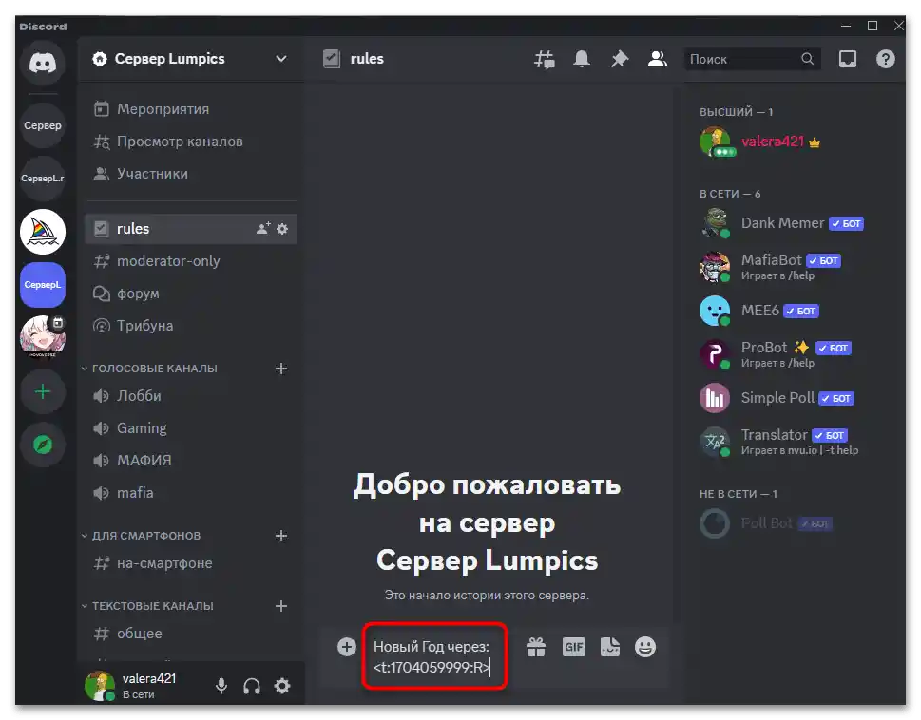921x720 pixels.
Task: Open user settings with the gear icon
Action: coord(281,686)
